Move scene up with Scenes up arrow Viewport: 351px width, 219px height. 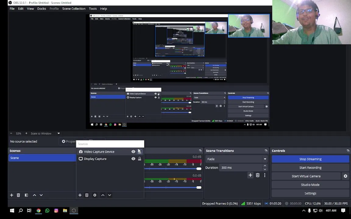click(x=34, y=195)
